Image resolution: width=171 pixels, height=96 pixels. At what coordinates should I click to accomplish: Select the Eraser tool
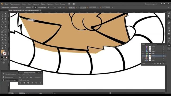(5, 27)
